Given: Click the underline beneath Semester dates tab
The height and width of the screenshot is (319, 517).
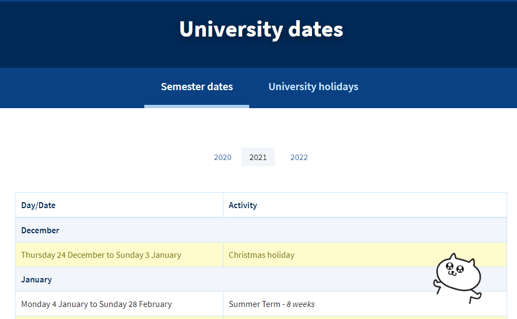Looking at the screenshot, I should [x=197, y=107].
